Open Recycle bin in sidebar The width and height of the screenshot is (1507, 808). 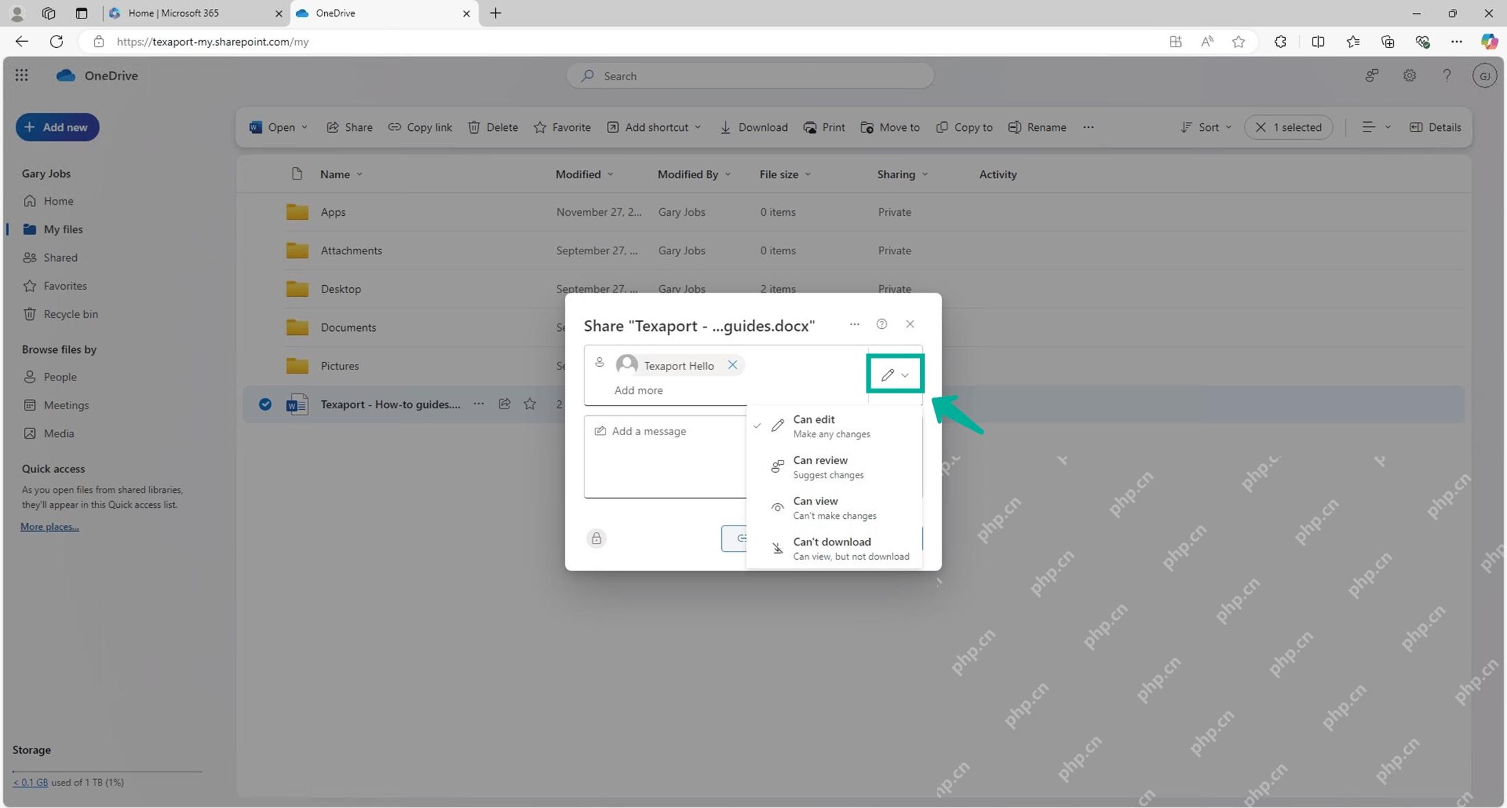[x=60, y=314]
